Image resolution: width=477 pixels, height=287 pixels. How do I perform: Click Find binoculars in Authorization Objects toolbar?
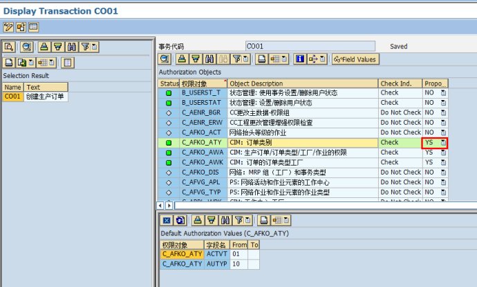[209, 59]
